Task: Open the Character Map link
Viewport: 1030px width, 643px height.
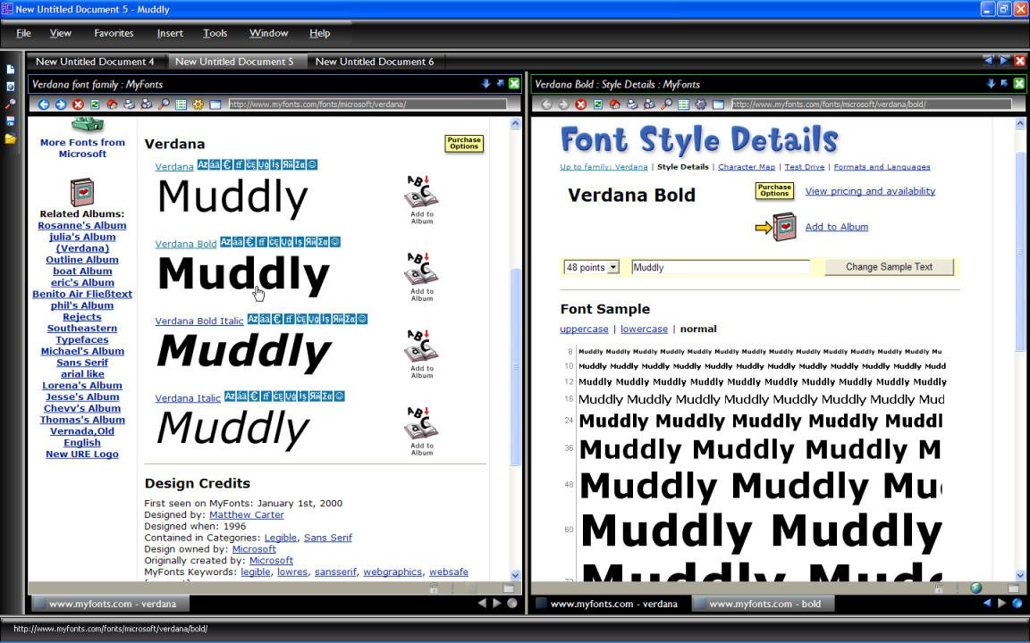Action: pos(747,167)
